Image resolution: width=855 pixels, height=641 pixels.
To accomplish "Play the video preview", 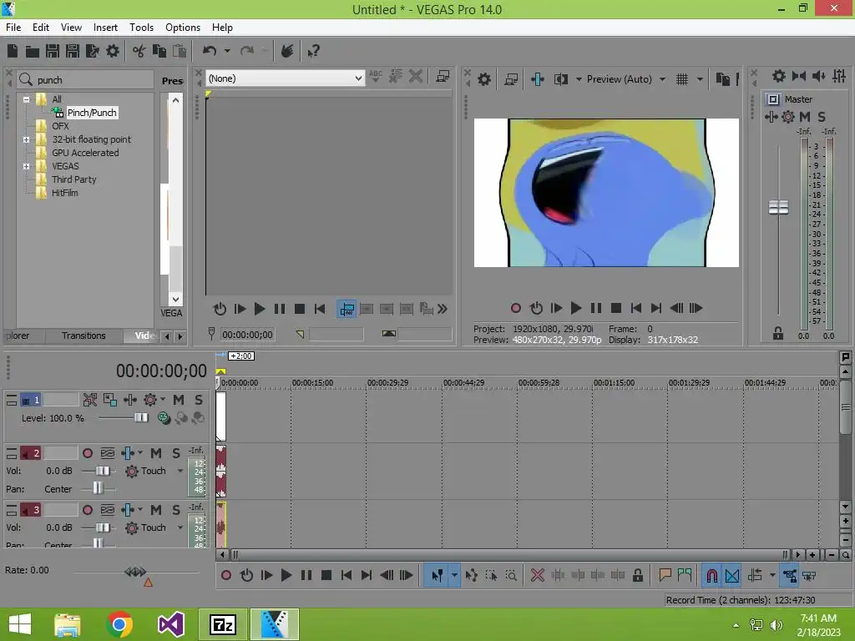I will [575, 309].
